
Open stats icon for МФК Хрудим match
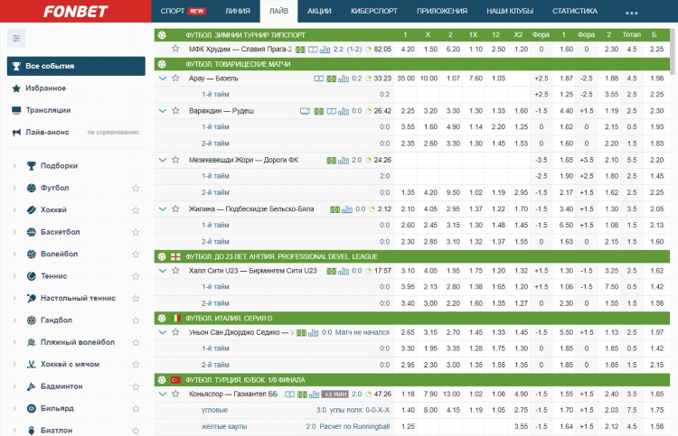coord(325,50)
